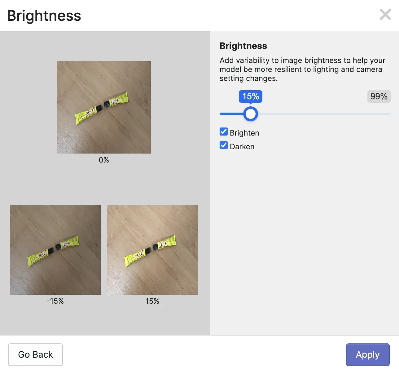Image resolution: width=399 pixels, height=371 pixels.
Task: Click the brightness slider handle
Action: click(250, 114)
